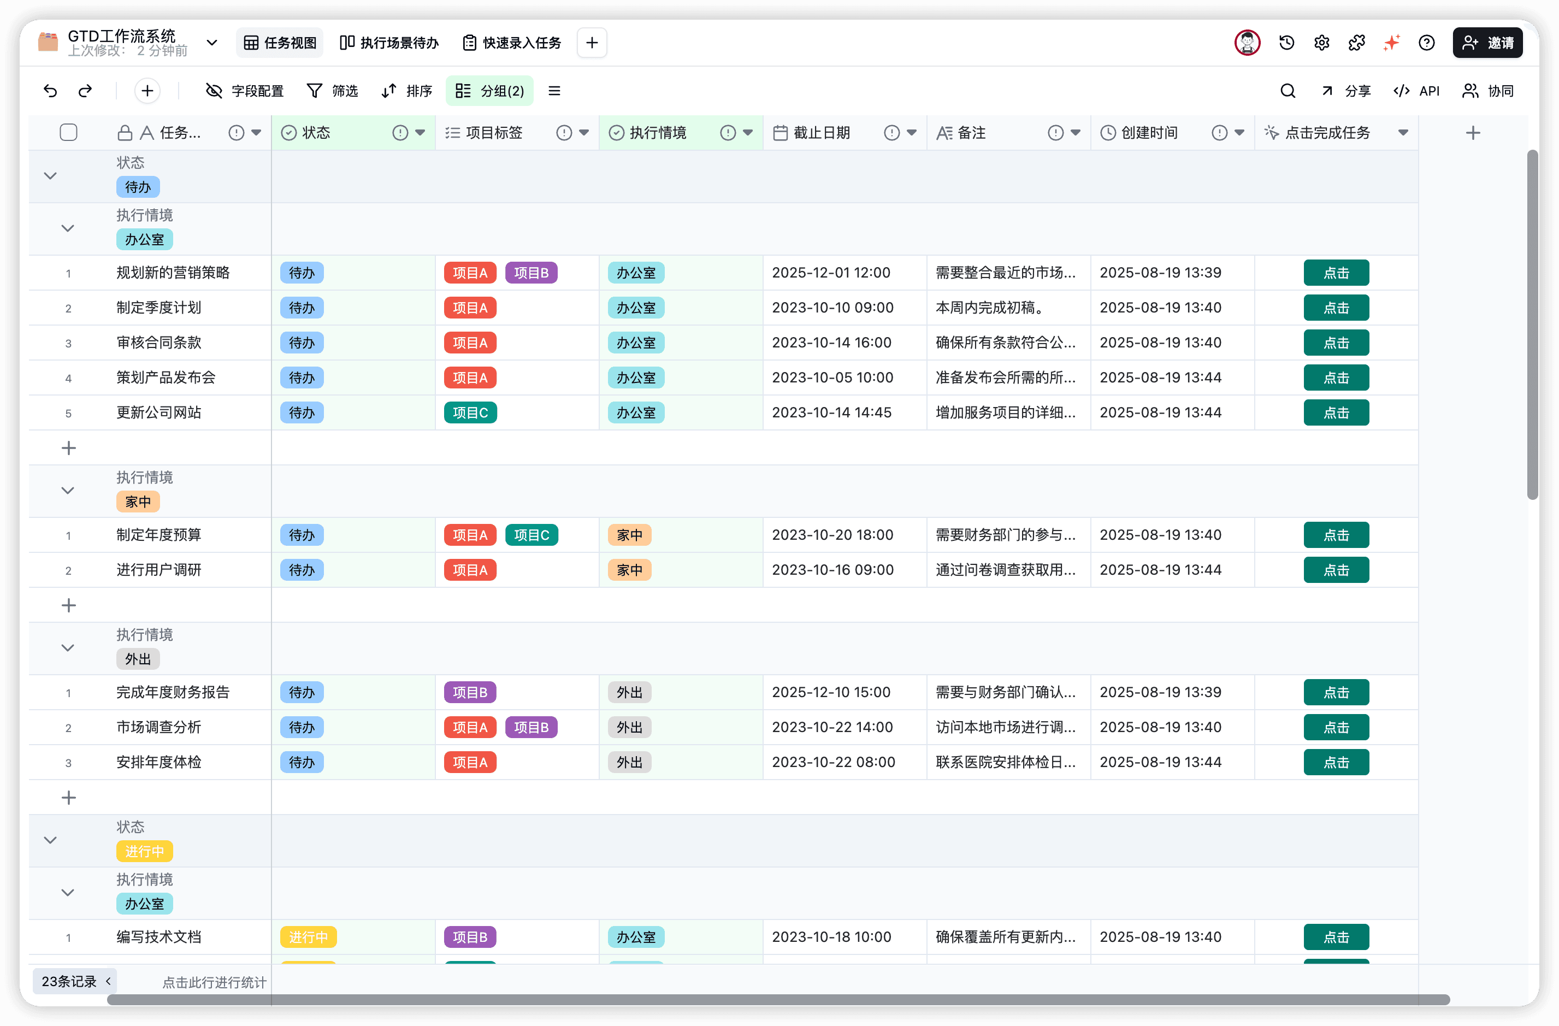The width and height of the screenshot is (1559, 1026).
Task: Click 点击此行进行统计 in footer
Action: pyautogui.click(x=214, y=982)
